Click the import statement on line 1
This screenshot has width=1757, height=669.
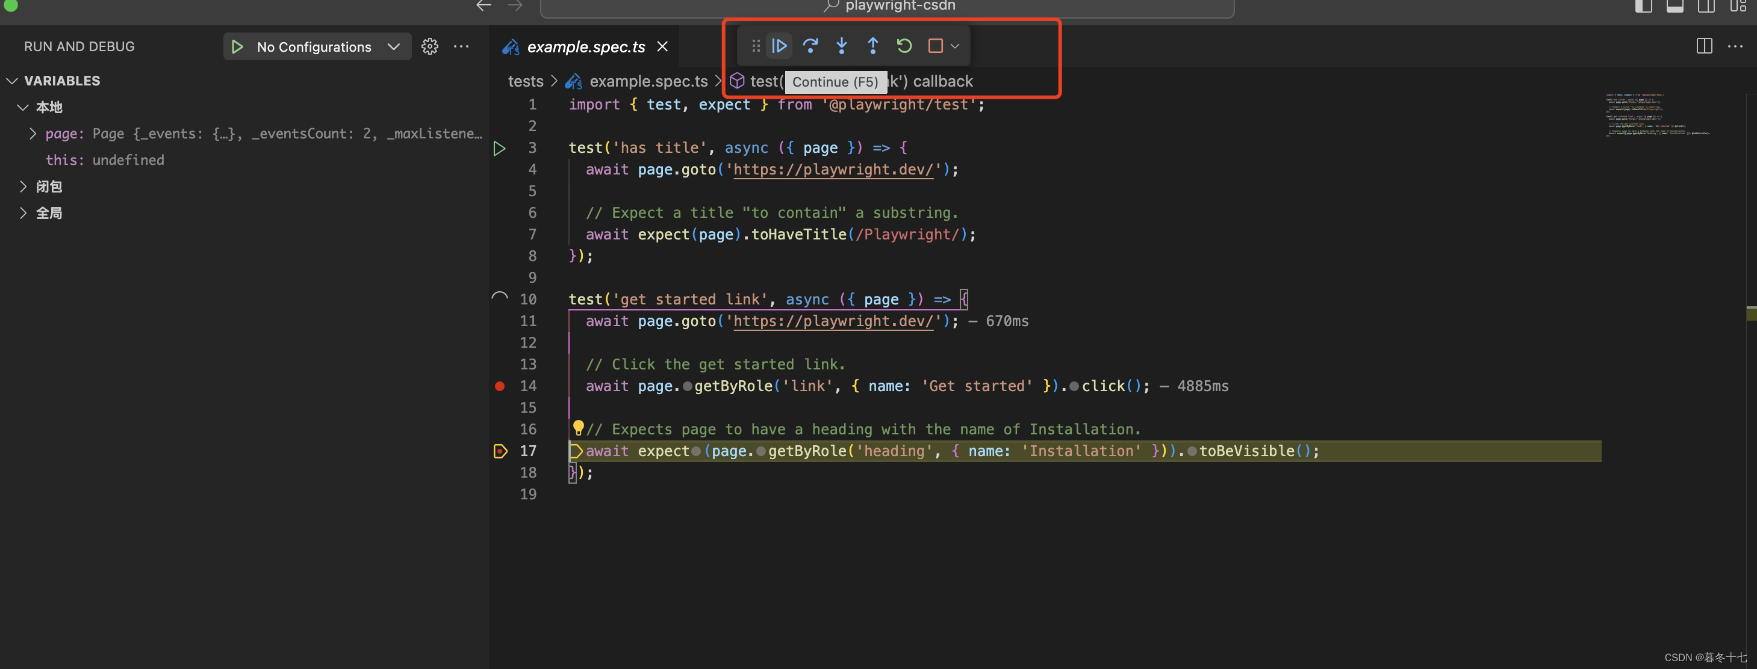click(777, 105)
